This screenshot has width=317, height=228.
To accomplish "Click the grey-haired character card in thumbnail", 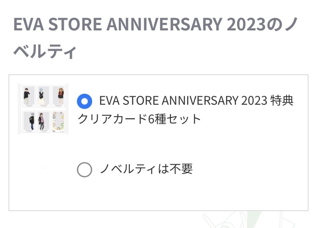I will pos(29,122).
